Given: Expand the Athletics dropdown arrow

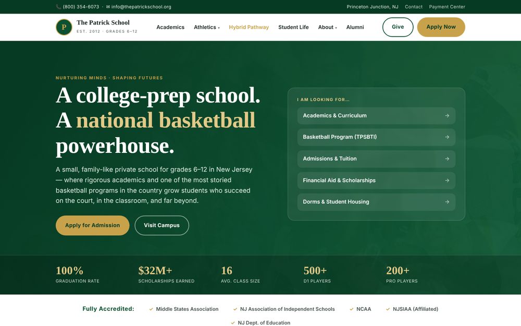Looking at the screenshot, I should coord(219,28).
